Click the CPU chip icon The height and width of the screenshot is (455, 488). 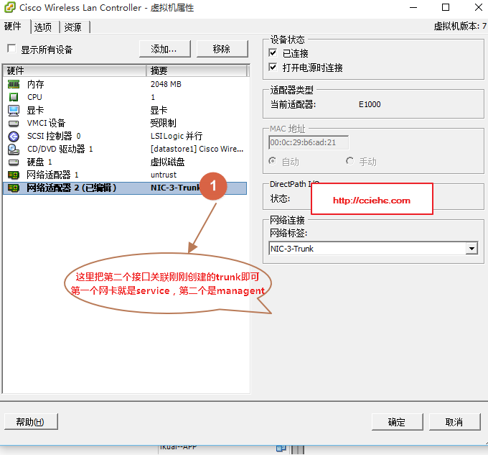[14, 97]
